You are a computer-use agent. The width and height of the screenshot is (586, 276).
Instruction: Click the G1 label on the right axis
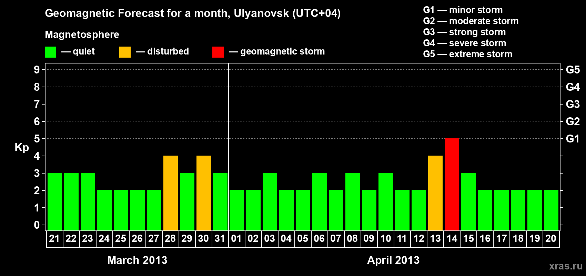click(573, 139)
